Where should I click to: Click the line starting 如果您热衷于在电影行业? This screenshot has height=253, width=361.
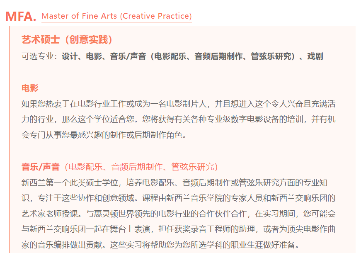pyautogui.click(x=179, y=104)
